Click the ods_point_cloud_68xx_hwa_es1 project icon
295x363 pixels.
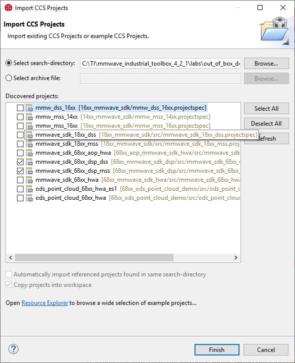(29, 189)
